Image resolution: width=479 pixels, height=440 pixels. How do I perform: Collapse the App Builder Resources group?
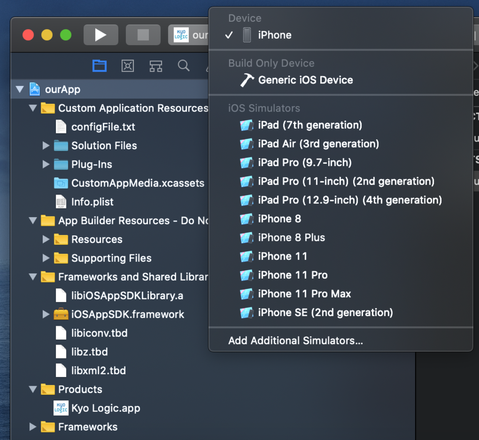33,220
